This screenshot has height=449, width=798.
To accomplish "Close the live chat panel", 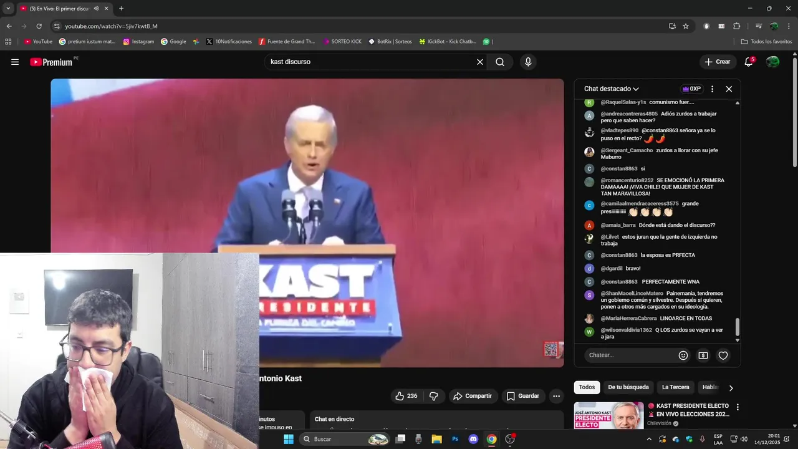I will [729, 89].
